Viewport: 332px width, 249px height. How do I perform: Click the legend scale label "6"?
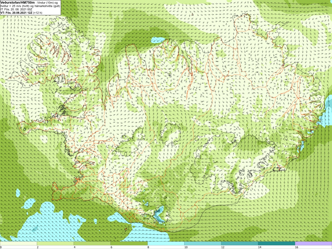tap(111, 247)
